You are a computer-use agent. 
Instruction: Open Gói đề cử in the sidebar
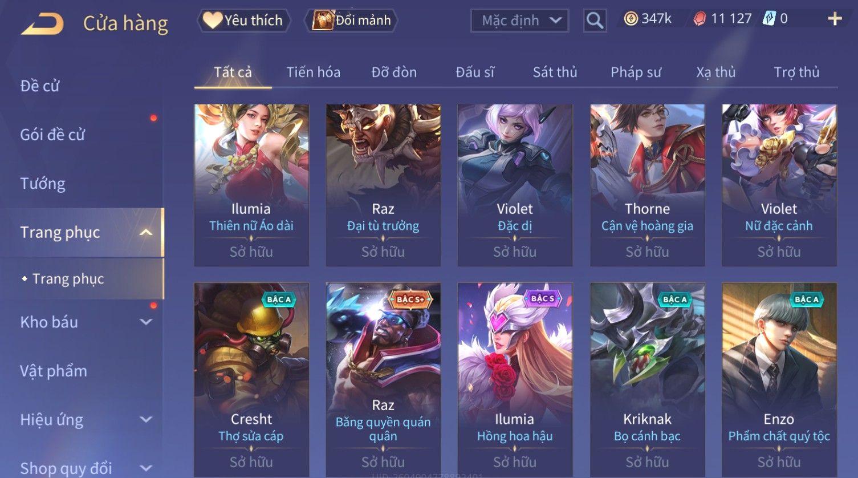click(x=52, y=135)
